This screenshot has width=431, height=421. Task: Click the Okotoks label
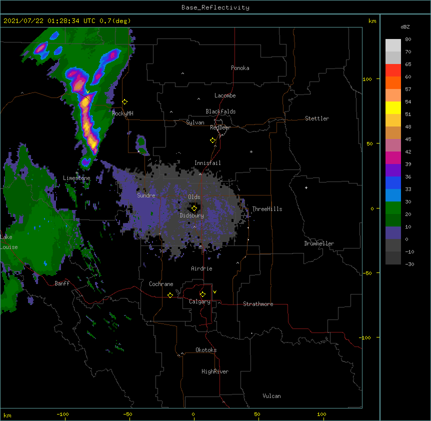(206, 350)
